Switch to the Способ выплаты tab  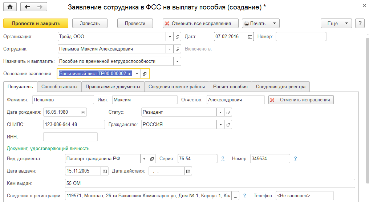[x=59, y=87]
